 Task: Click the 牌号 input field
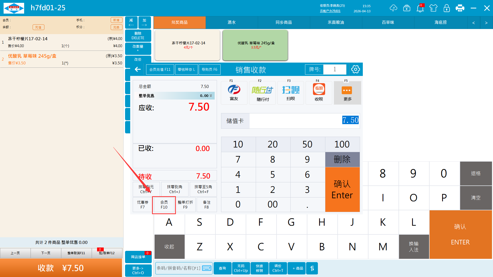click(335, 69)
